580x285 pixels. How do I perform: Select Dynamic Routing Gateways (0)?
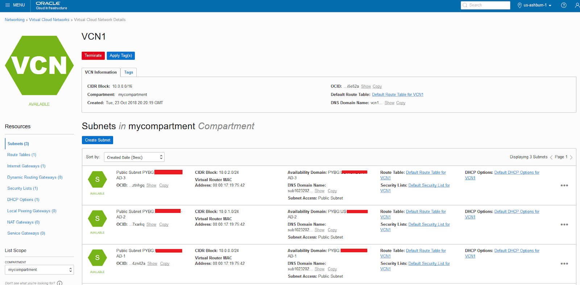[35, 177]
